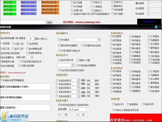162x122 pixels.
Task: Open the 使用令牌 dropdown
Action: tap(32, 57)
